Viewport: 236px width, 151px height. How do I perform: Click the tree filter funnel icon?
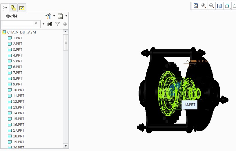pos(57,24)
